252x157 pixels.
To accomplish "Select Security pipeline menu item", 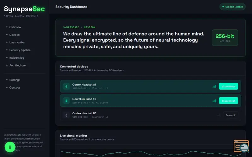I will (20, 50).
